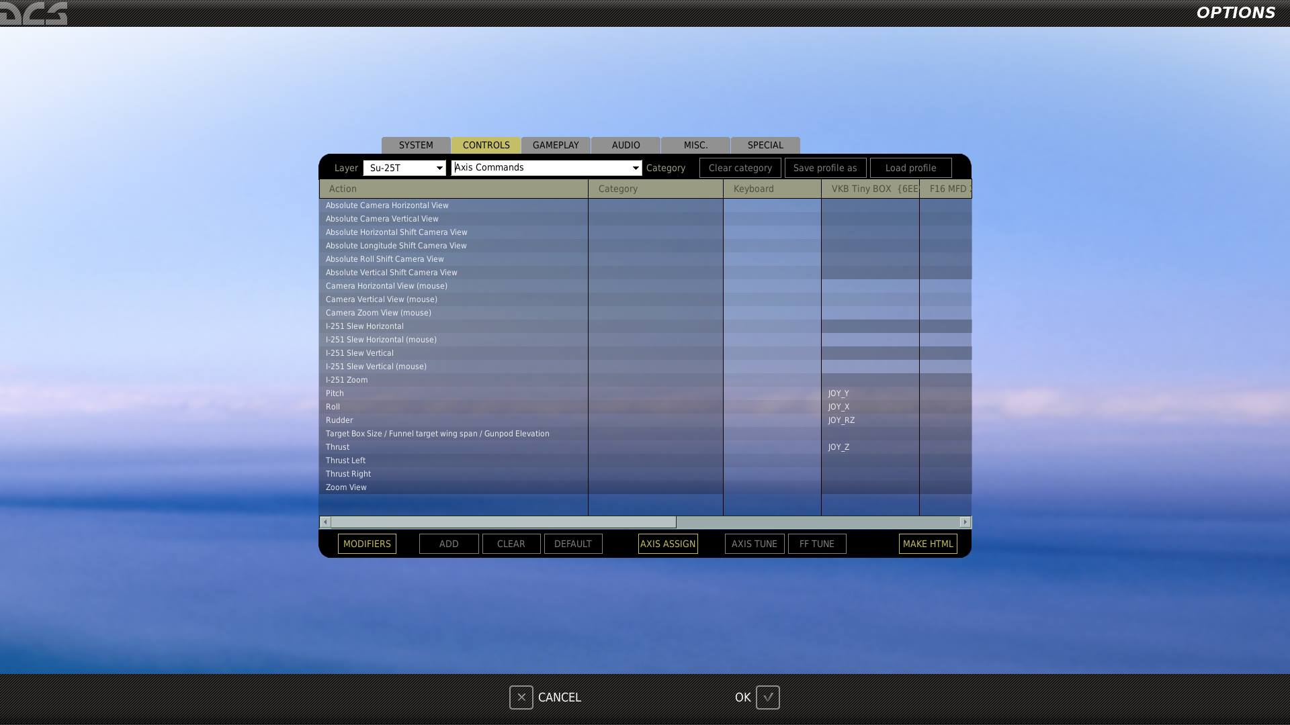Select I-251 Slew Horizontal (mouse) row
This screenshot has height=725, width=1290.
pos(645,340)
